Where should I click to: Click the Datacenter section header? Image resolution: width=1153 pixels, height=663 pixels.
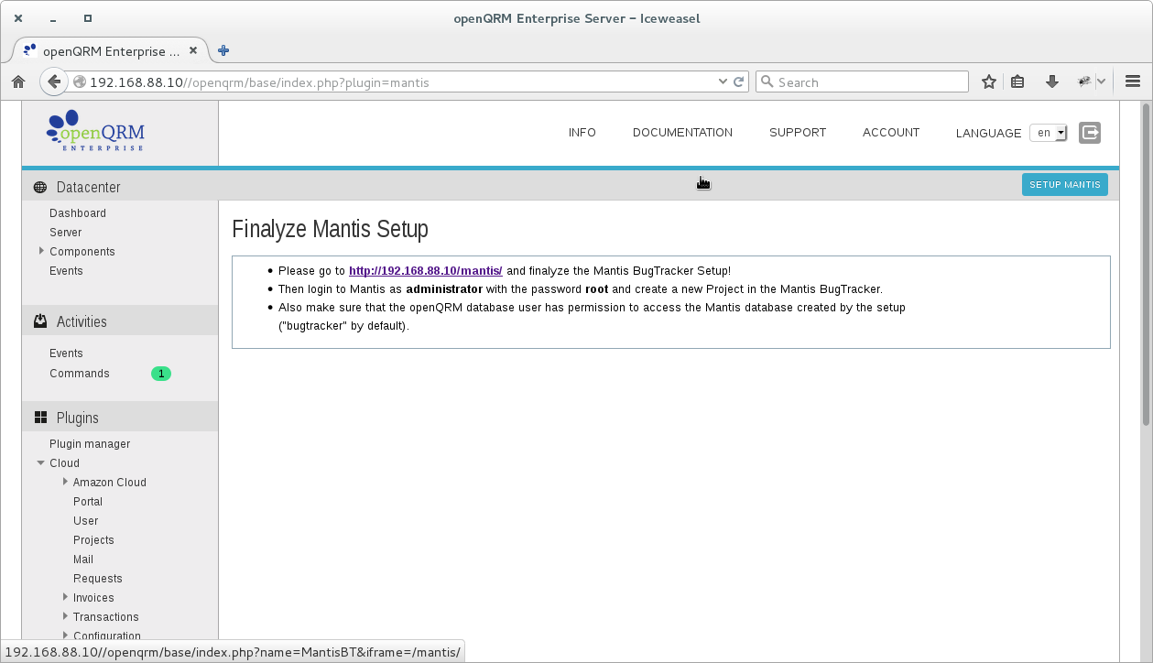tap(120, 187)
